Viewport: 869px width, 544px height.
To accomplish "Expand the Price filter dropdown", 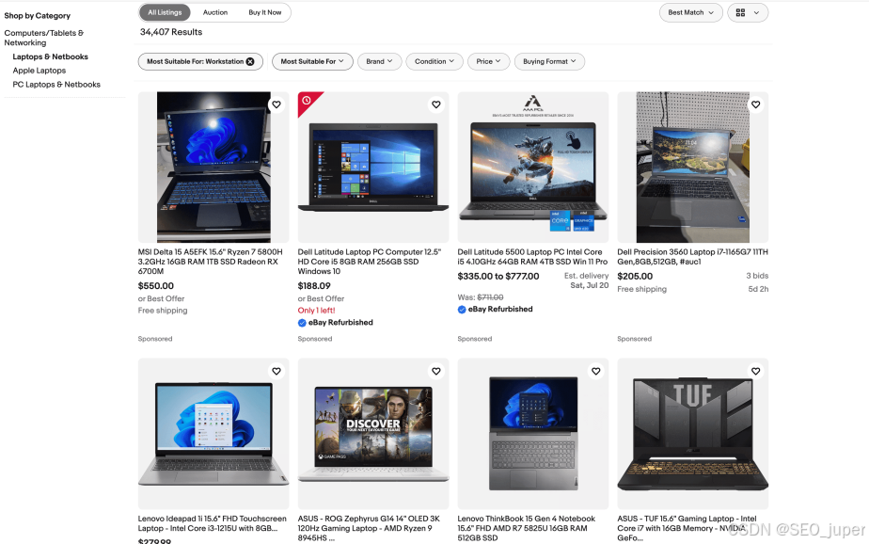I will point(488,61).
